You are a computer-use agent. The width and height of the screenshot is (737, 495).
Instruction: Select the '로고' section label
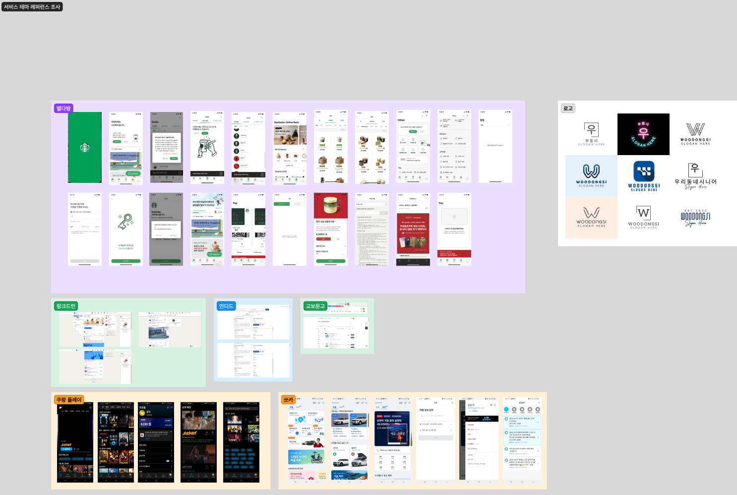coord(568,108)
